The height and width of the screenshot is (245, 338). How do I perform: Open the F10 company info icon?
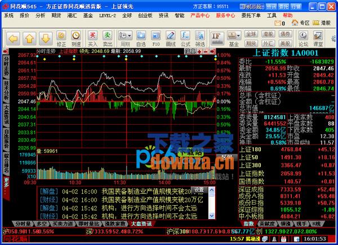click(x=156, y=39)
